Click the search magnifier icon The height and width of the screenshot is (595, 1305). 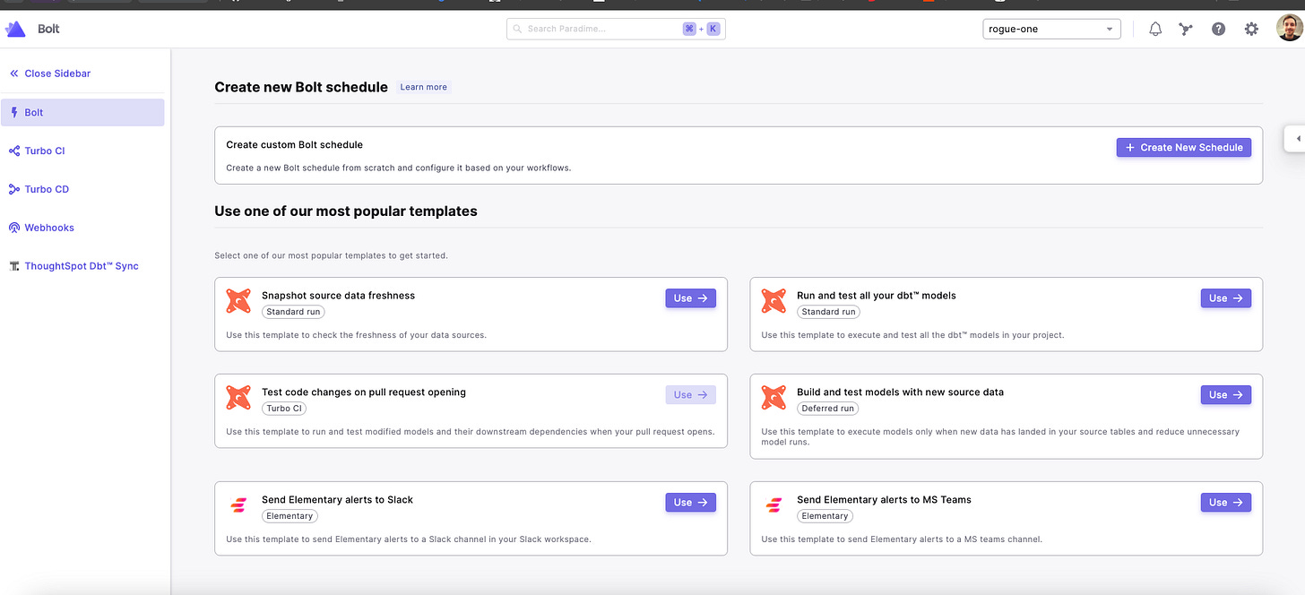pyautogui.click(x=517, y=29)
